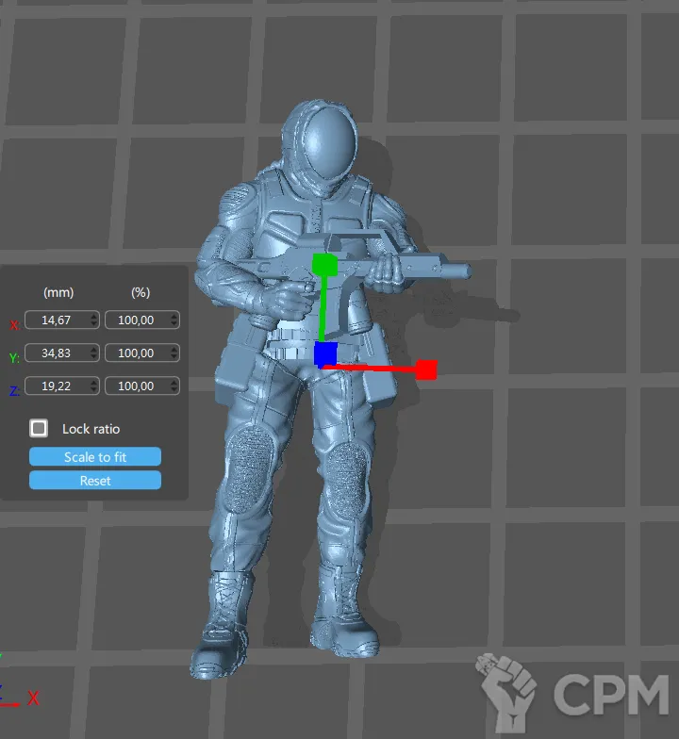Focus the Y size field showing 34,83
The width and height of the screenshot is (679, 739).
[57, 353]
